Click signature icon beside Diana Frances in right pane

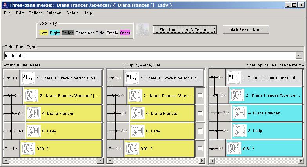tap(240, 113)
